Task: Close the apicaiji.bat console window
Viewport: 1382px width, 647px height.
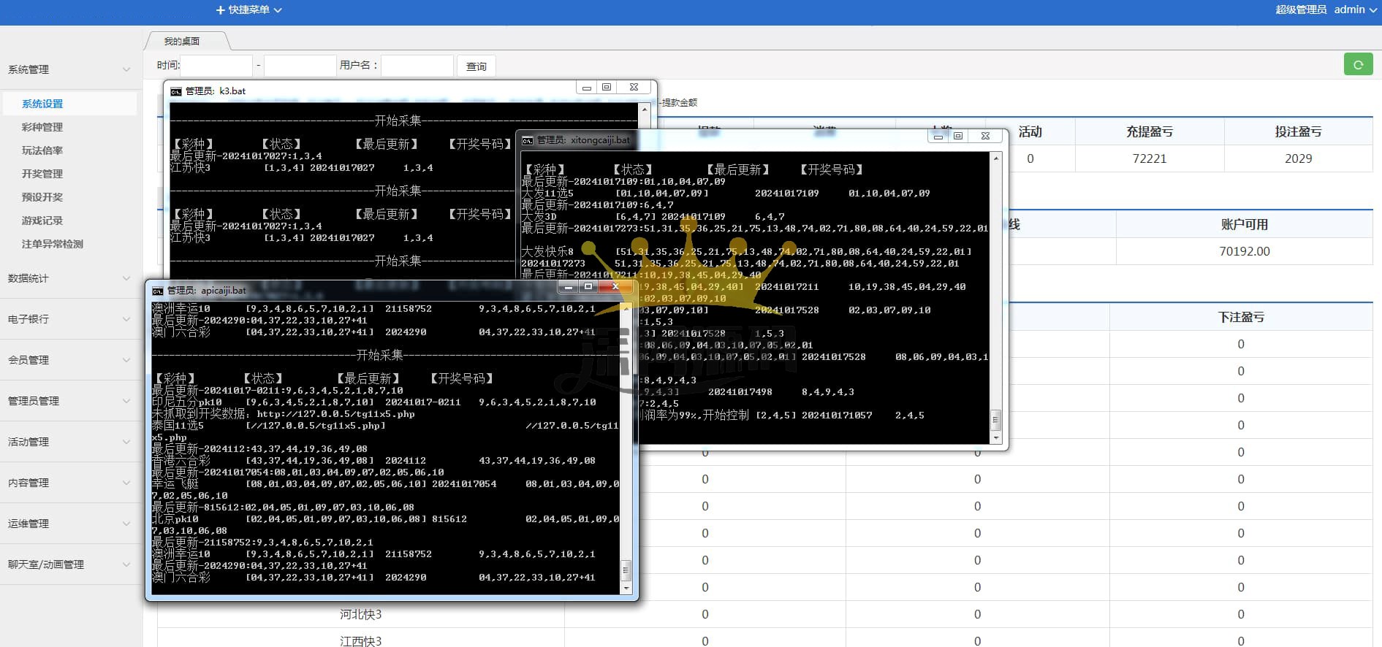Action: tap(615, 287)
